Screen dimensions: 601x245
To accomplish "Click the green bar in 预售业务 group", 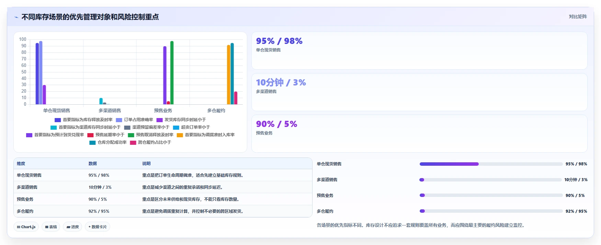I will 172,73.
